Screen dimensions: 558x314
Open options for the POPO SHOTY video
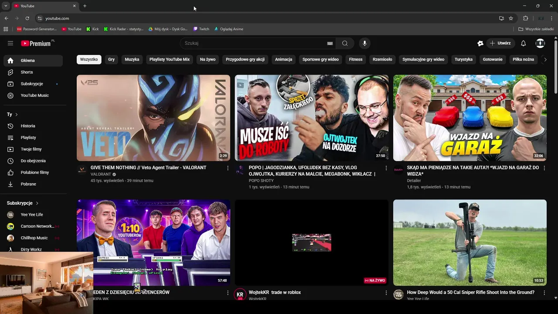(x=386, y=168)
